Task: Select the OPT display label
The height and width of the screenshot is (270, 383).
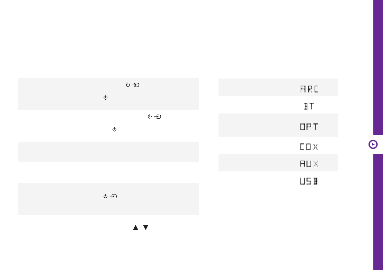Action: click(x=309, y=127)
